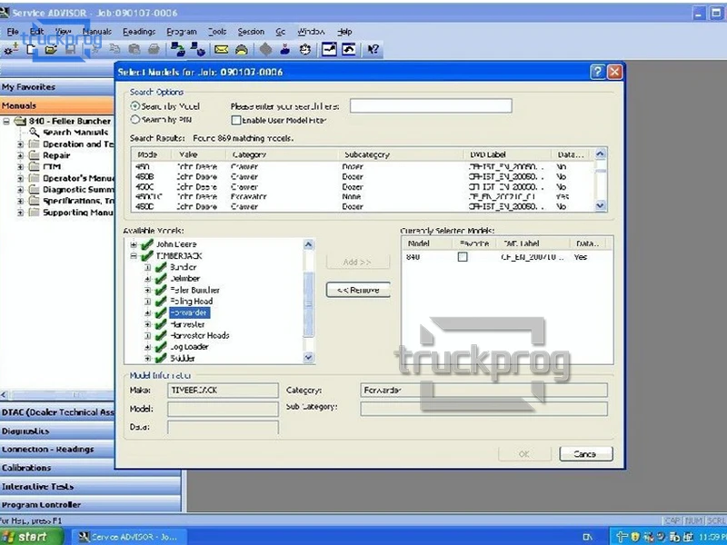Click Available Models scroll-down arrow
The width and height of the screenshot is (727, 545).
[x=308, y=357]
